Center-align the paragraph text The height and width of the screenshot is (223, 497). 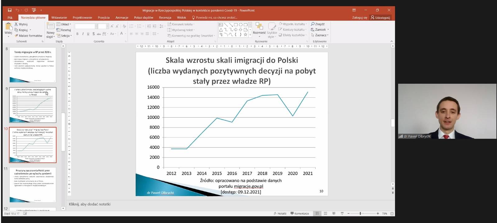pyautogui.click(x=137, y=34)
